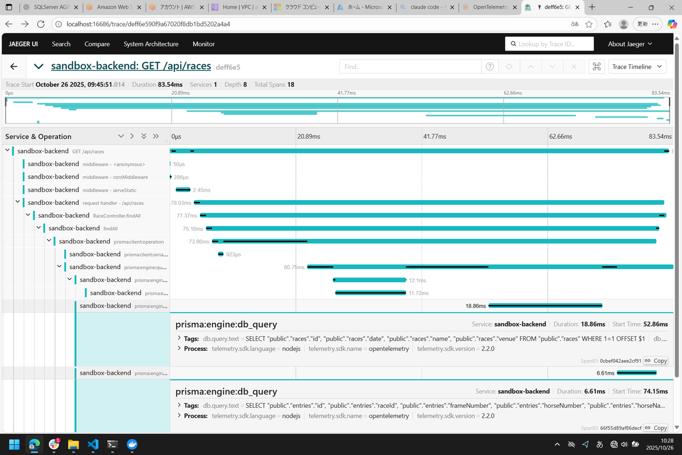Open the search help question-mark icon
This screenshot has width=682, height=455.
(x=489, y=67)
